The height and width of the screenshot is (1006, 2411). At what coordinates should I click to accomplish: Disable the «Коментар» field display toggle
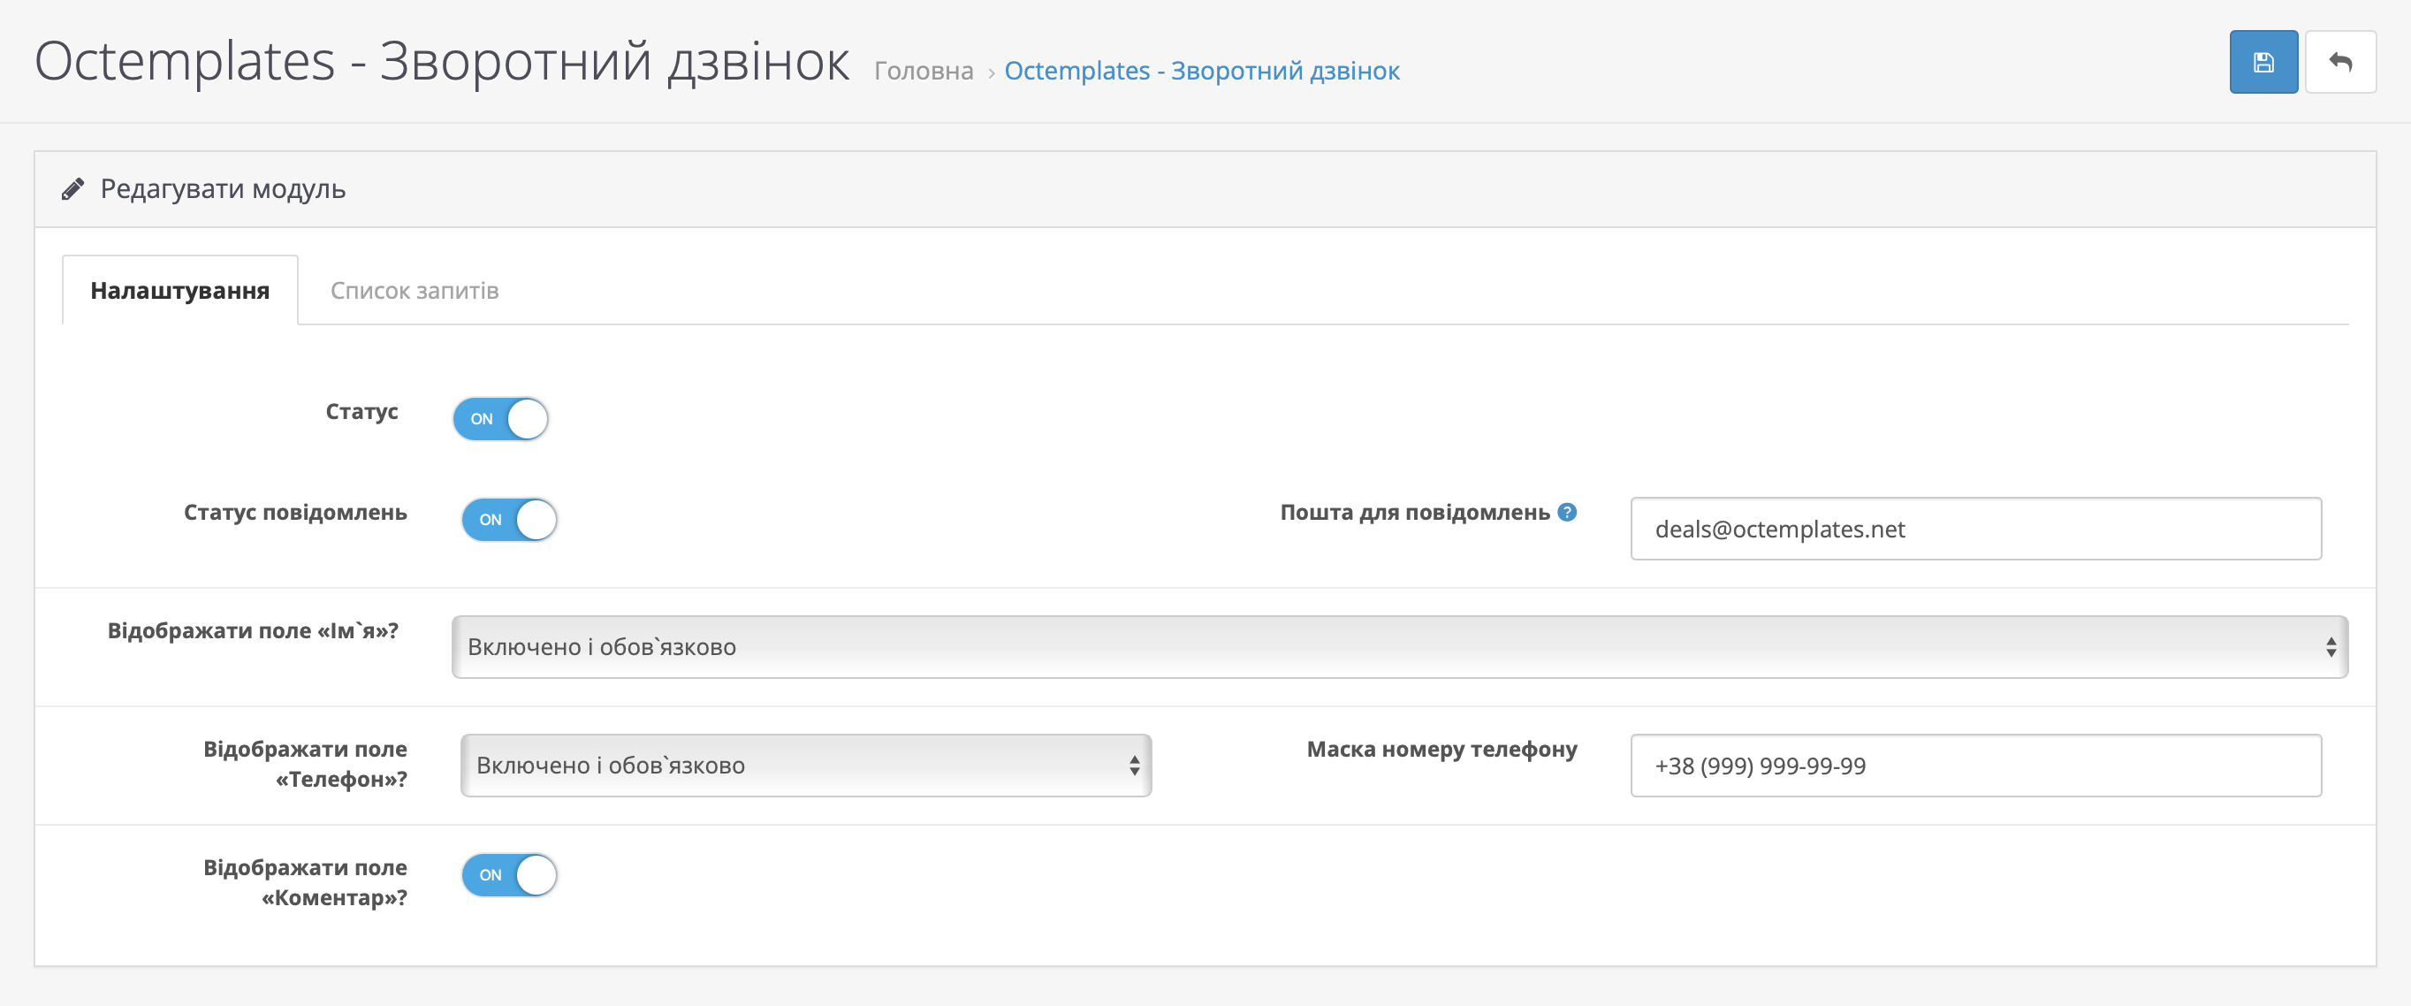pyautogui.click(x=509, y=875)
